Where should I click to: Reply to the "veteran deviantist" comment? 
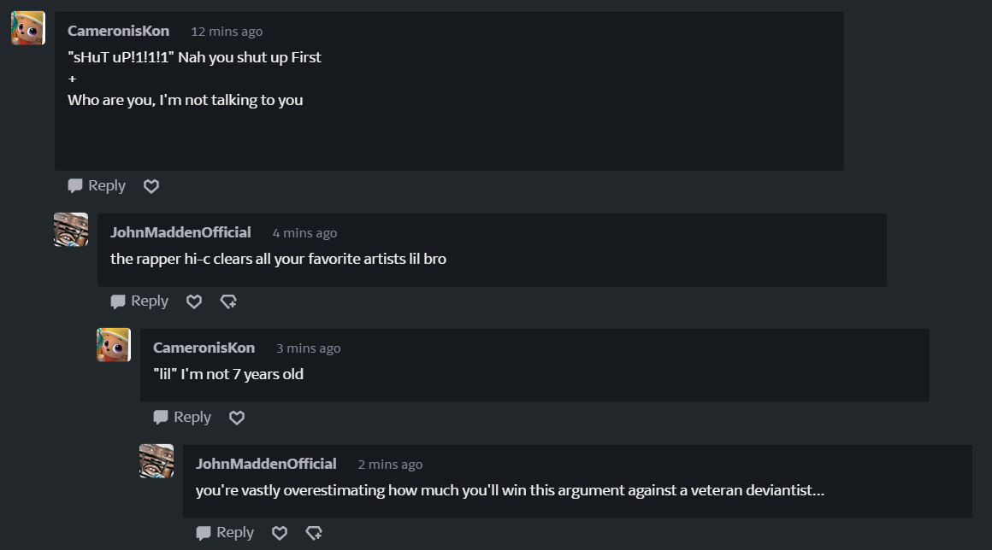click(x=225, y=532)
